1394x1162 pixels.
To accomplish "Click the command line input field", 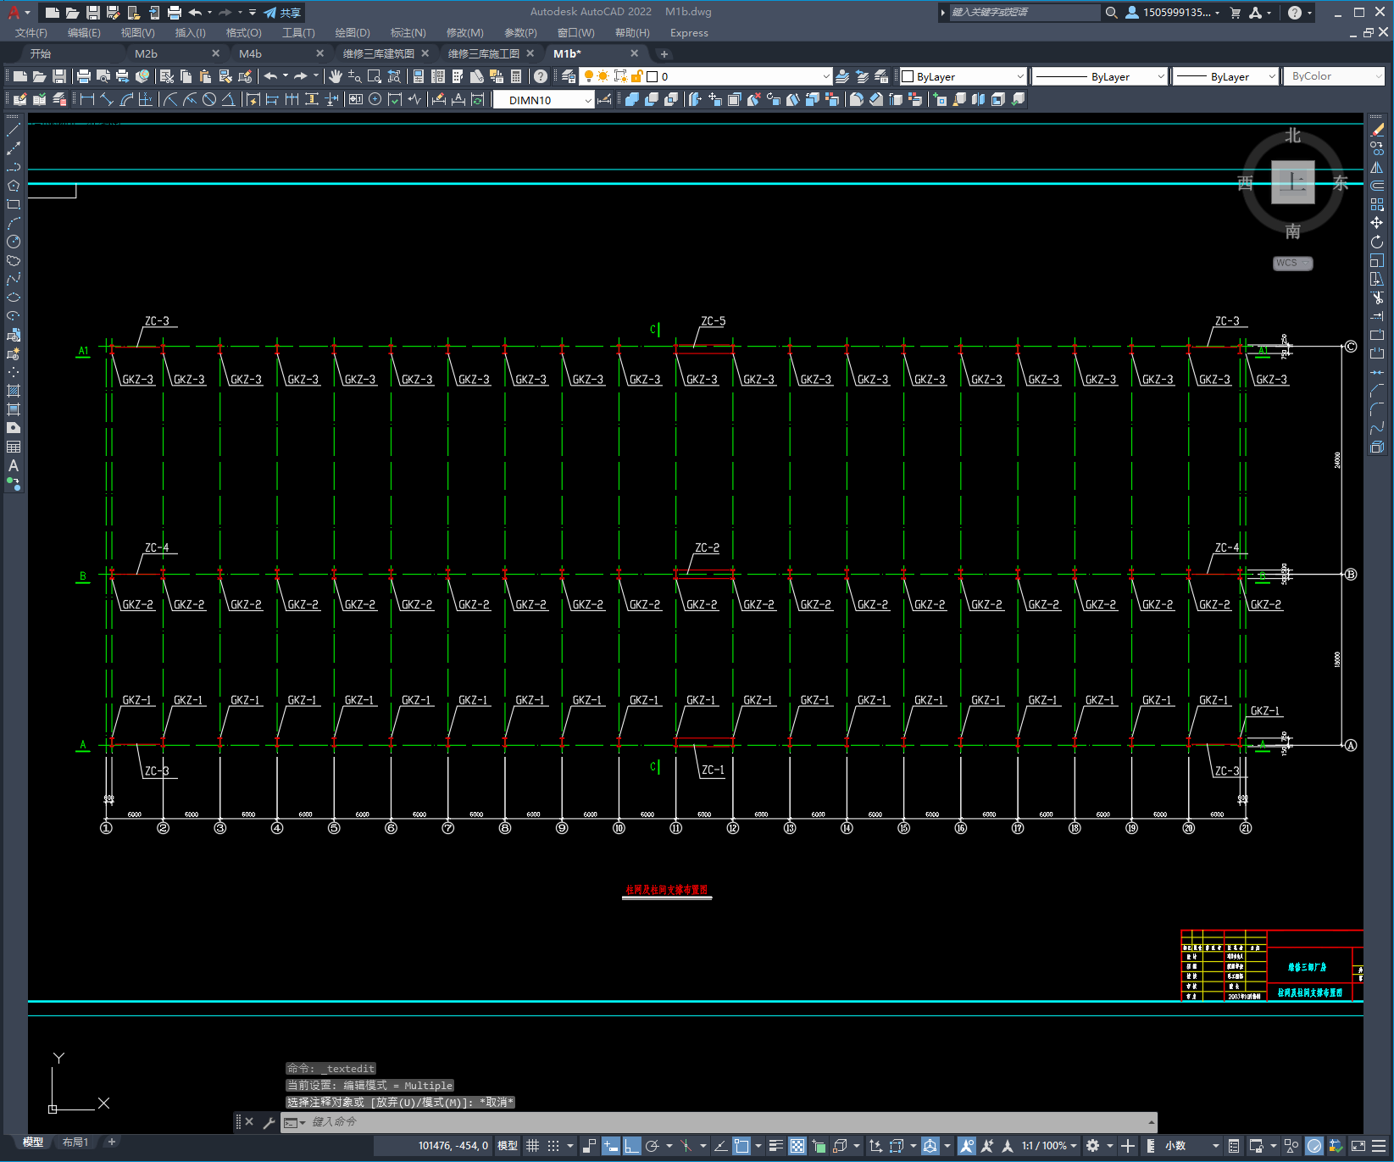I will point(720,1122).
